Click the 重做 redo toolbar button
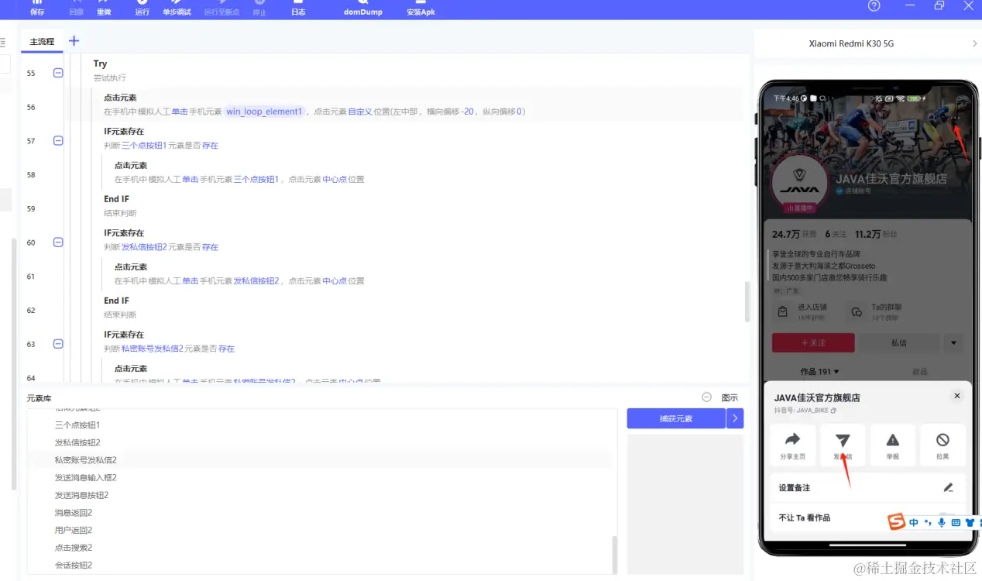The width and height of the screenshot is (982, 581). click(x=104, y=9)
